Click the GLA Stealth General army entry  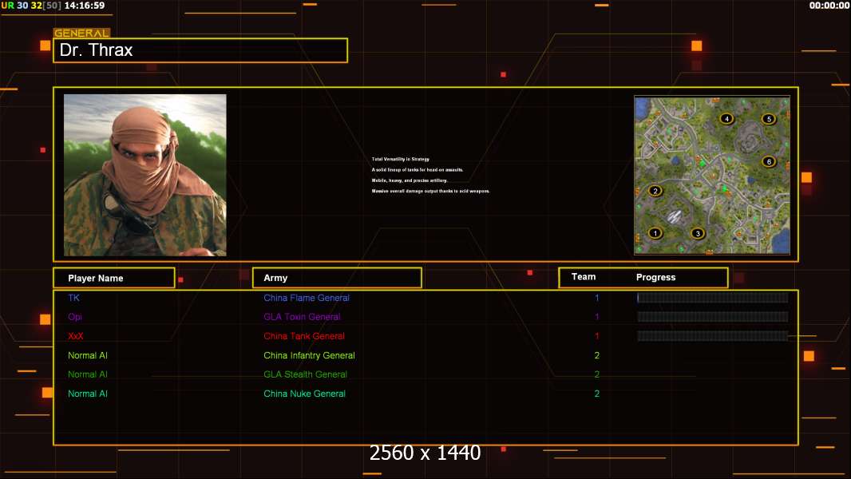pyautogui.click(x=306, y=374)
